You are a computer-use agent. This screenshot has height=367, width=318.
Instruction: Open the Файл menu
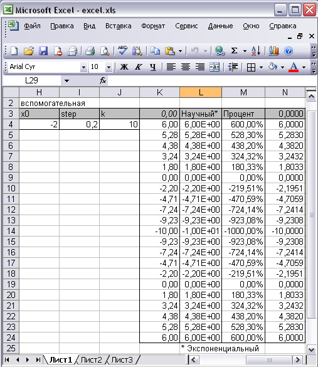coord(32,26)
